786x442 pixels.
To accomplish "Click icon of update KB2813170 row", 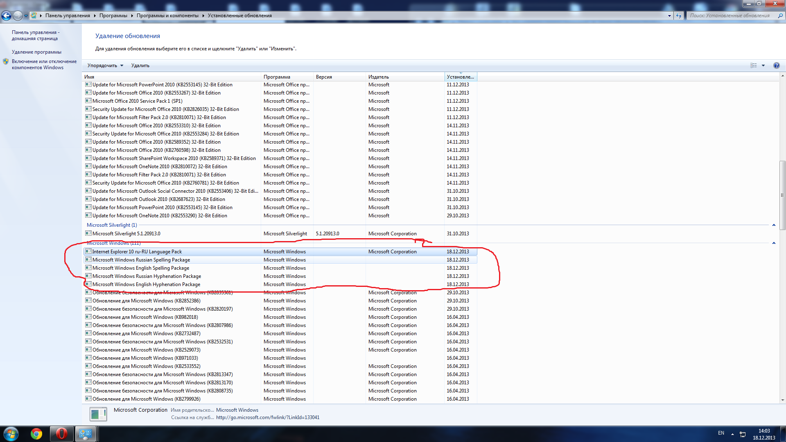I will click(88, 382).
